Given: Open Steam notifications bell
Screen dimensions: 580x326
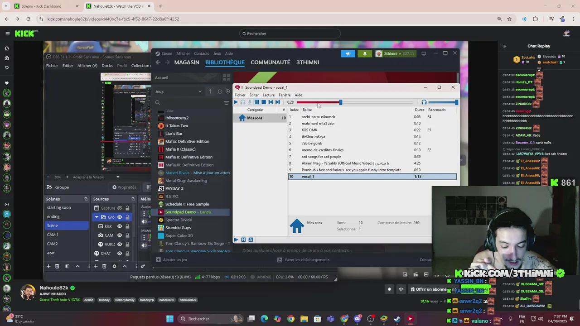Looking at the screenshot, I should [x=365, y=53].
